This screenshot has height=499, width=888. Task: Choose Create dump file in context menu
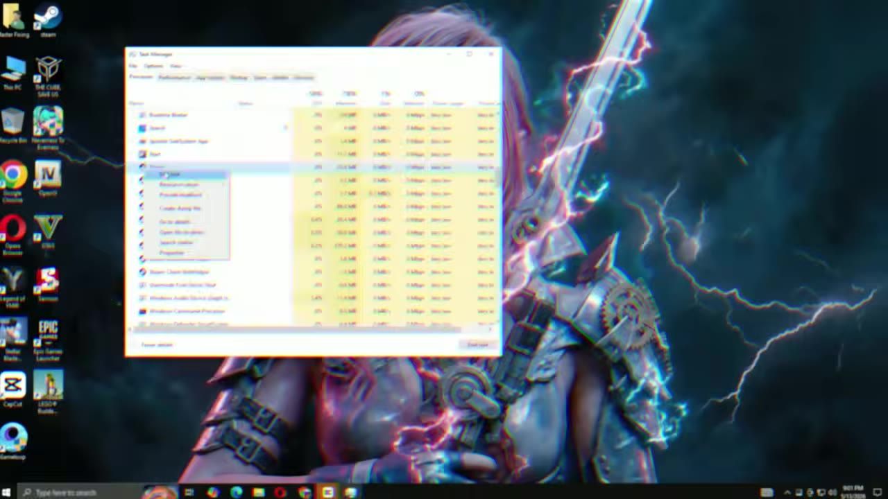pos(187,208)
